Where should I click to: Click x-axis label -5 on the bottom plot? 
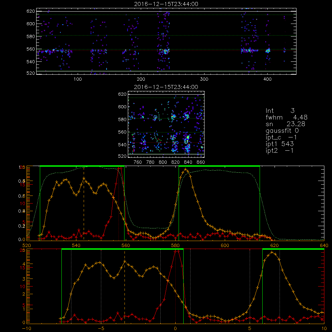pos(101,328)
